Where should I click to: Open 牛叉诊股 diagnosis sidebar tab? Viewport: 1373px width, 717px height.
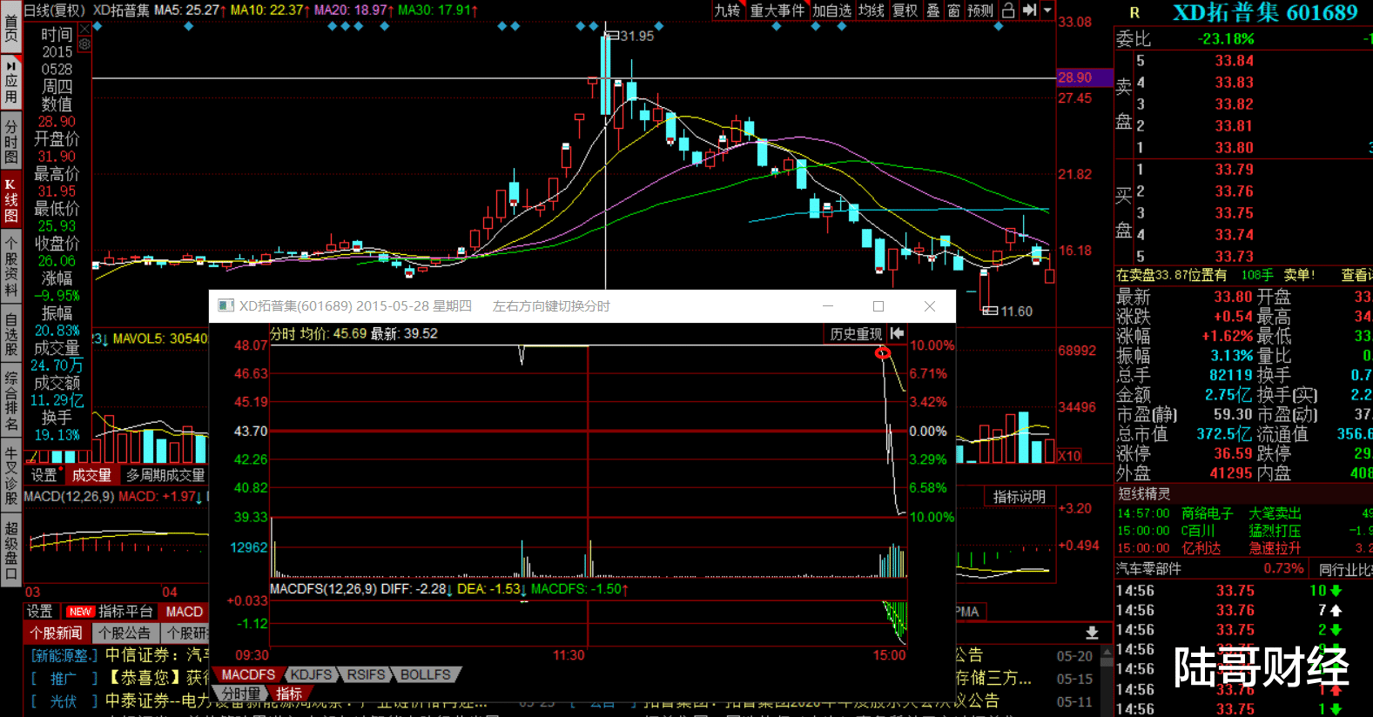(x=11, y=475)
